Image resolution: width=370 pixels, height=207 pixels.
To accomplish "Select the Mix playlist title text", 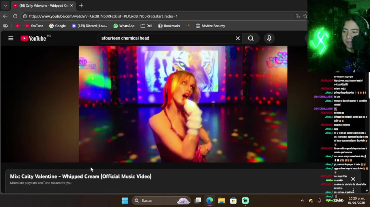I will click(81, 177).
